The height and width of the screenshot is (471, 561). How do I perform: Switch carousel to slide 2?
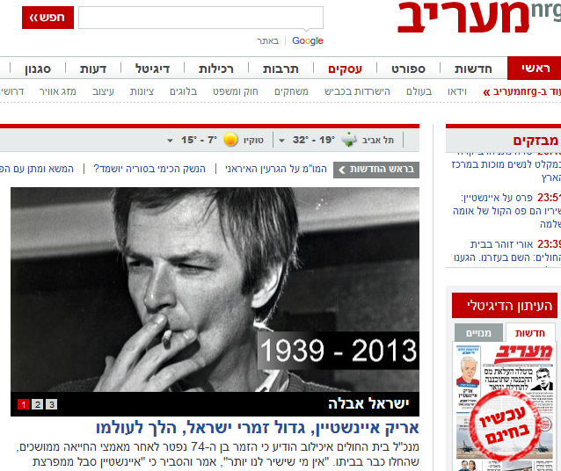pos(37,404)
